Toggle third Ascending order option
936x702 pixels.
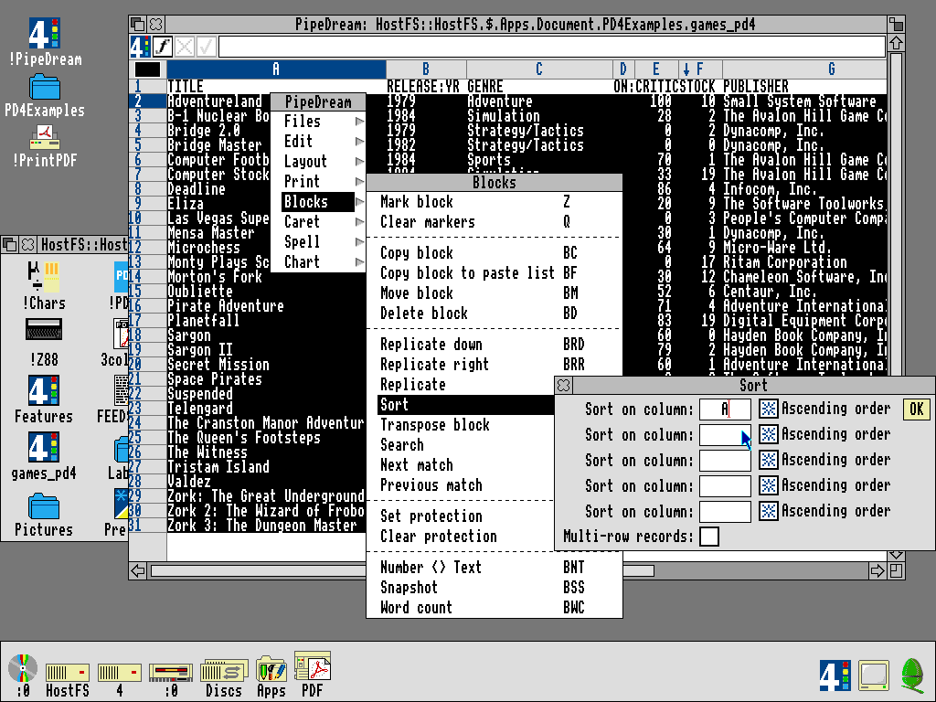768,461
